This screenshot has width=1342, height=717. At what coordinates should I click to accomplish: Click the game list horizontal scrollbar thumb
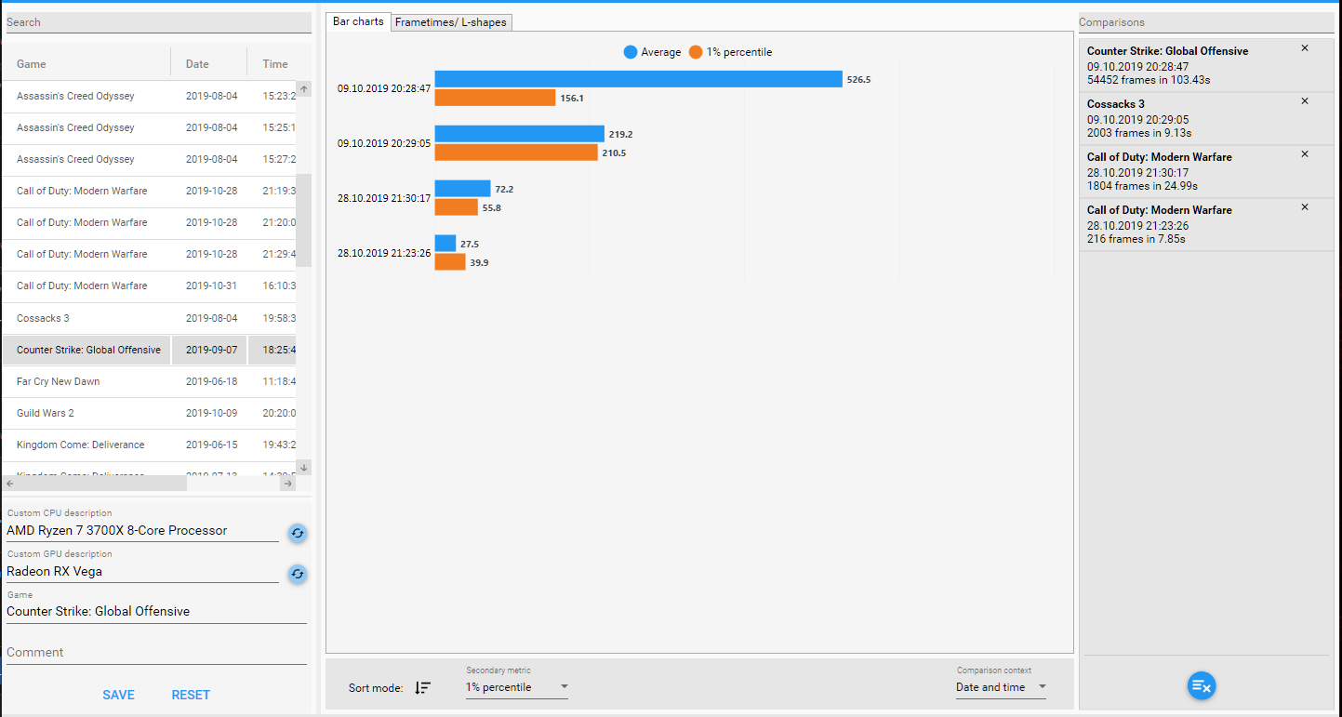[x=101, y=484]
